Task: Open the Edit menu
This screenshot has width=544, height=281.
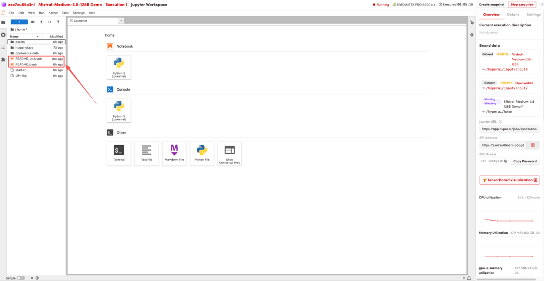Action: (21, 13)
